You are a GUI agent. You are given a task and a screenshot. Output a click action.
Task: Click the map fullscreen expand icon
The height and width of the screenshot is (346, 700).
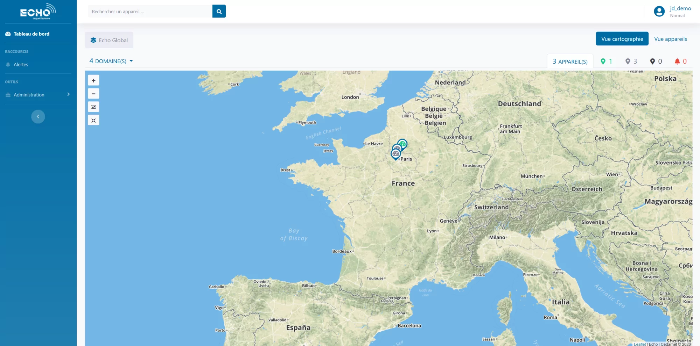coord(93,107)
